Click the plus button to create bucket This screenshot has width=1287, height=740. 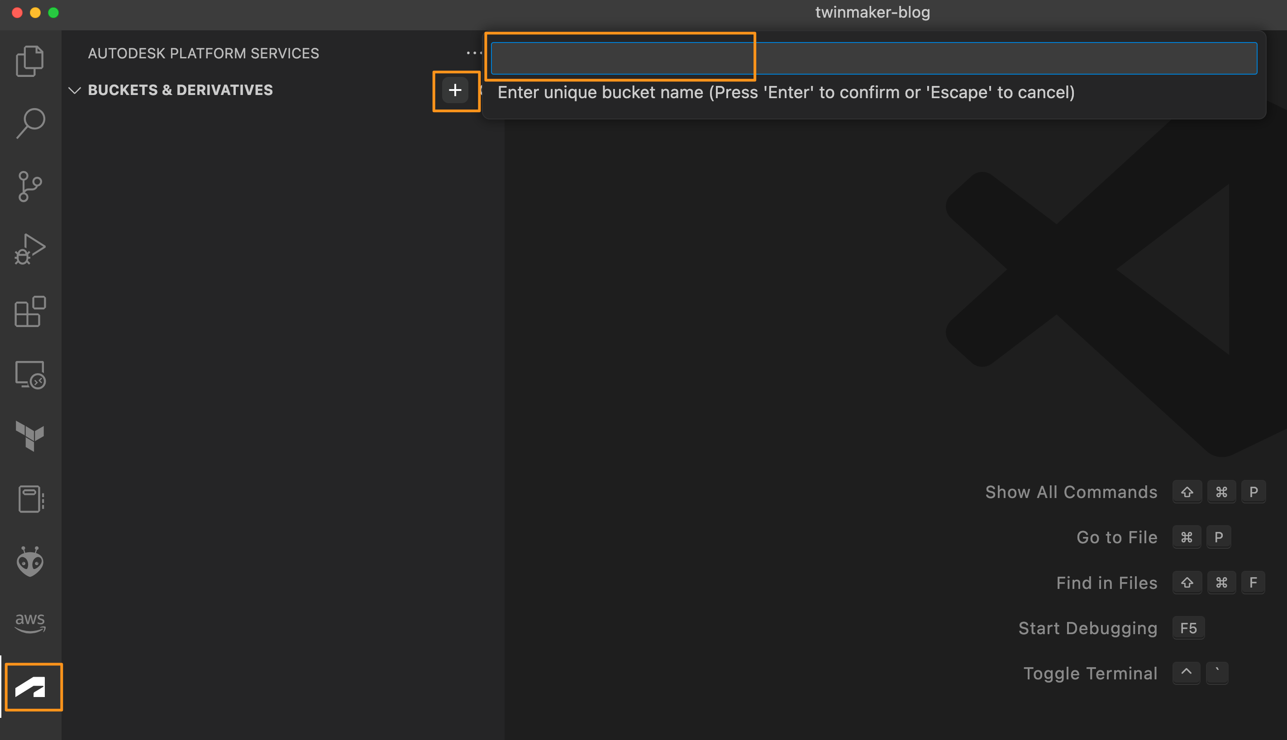click(x=455, y=90)
